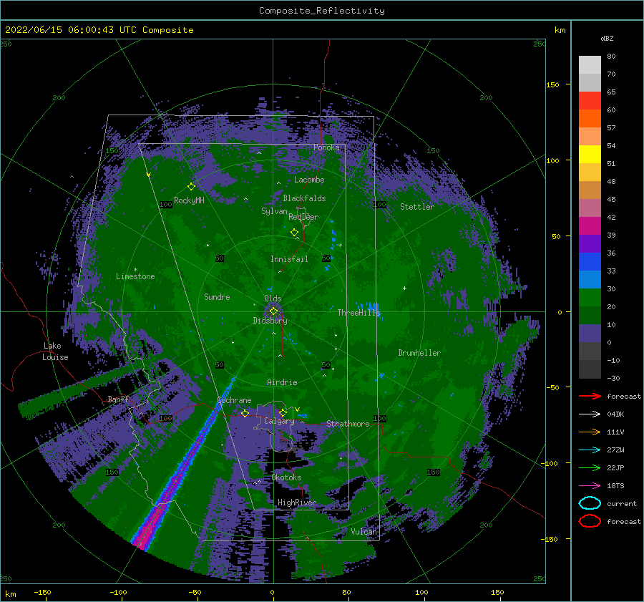The width and height of the screenshot is (644, 602).
Task: Click the Calgary city label
Action: (279, 421)
